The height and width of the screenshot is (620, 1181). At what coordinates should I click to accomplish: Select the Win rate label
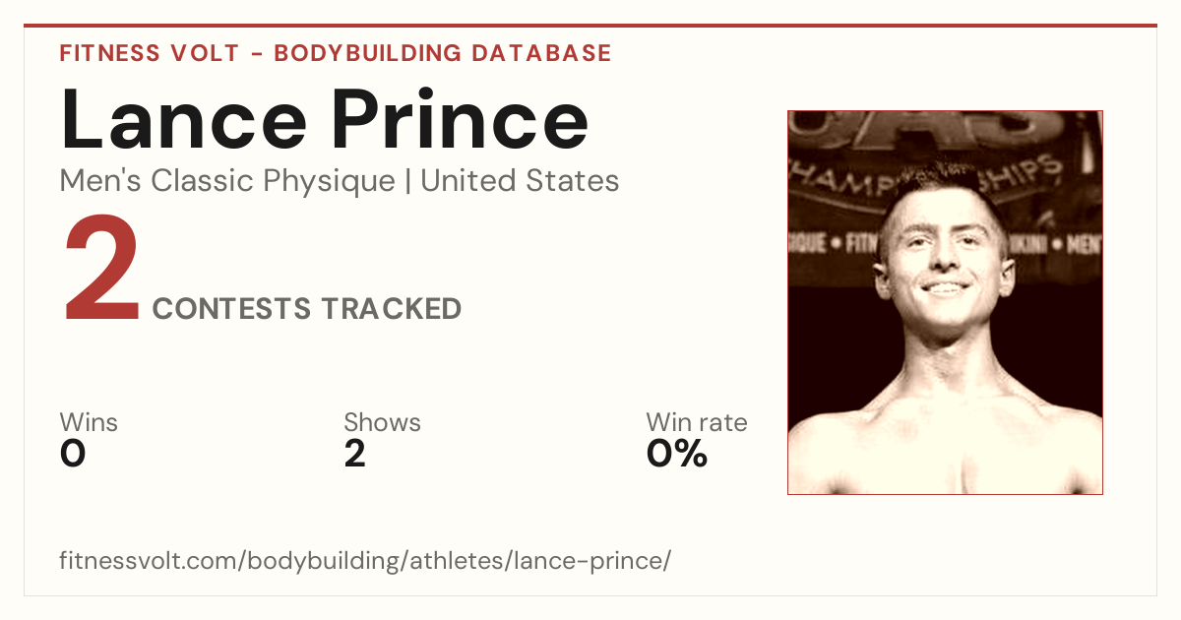coord(697,423)
